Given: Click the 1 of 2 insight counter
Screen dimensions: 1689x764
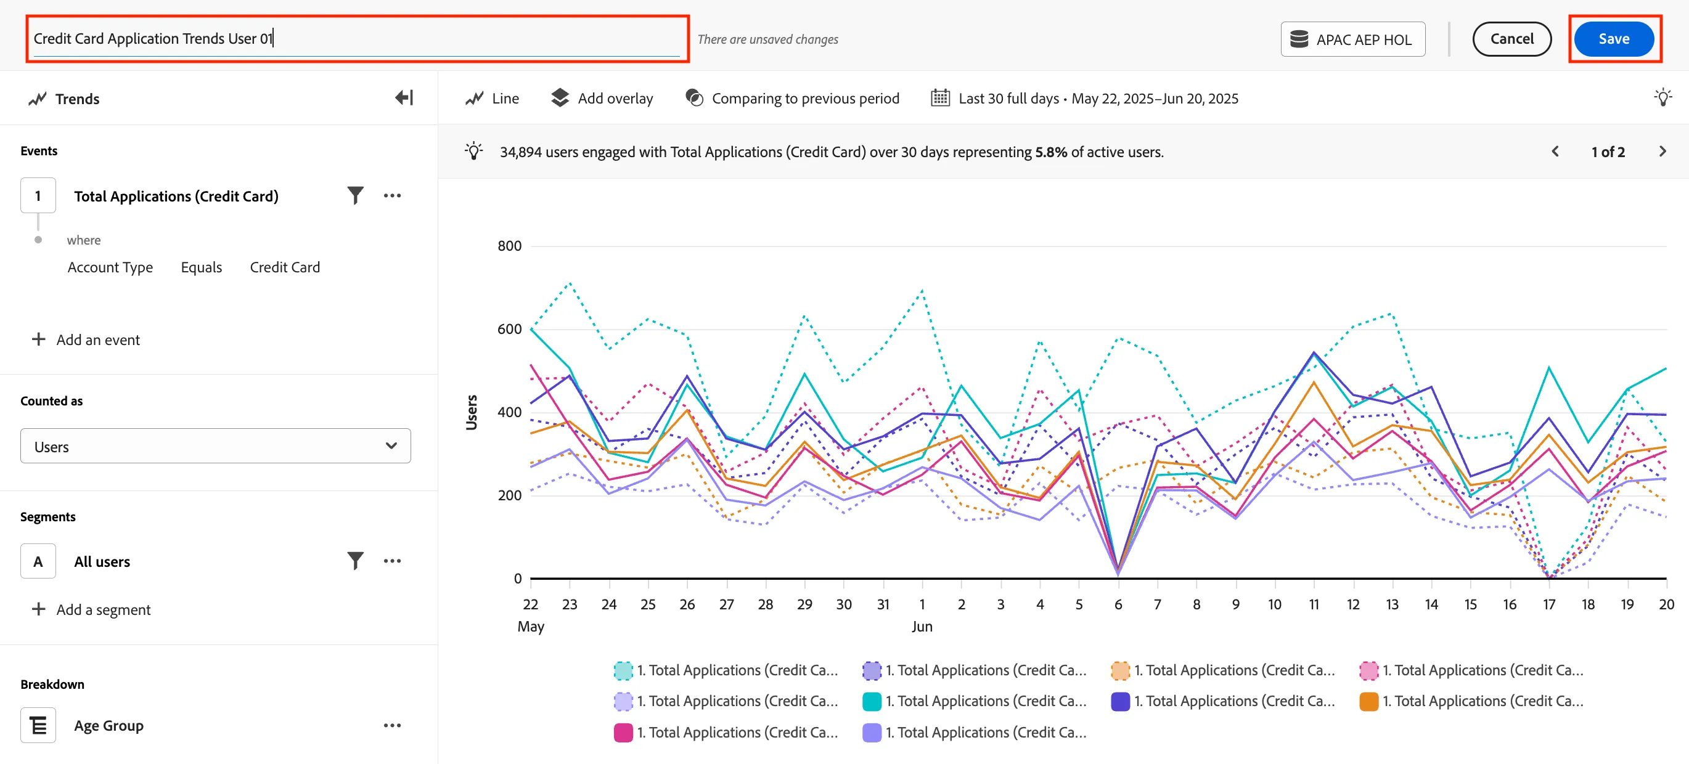Looking at the screenshot, I should [x=1608, y=152].
